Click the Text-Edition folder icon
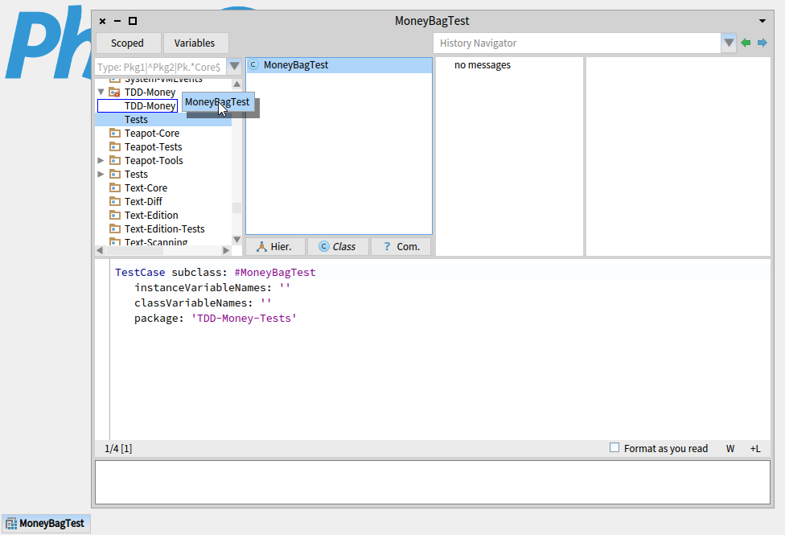785x535 pixels. point(115,215)
